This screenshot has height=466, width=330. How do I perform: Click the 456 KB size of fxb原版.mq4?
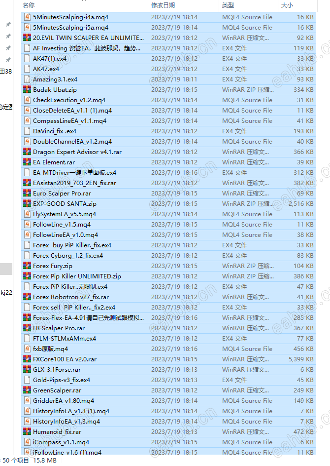(x=303, y=349)
